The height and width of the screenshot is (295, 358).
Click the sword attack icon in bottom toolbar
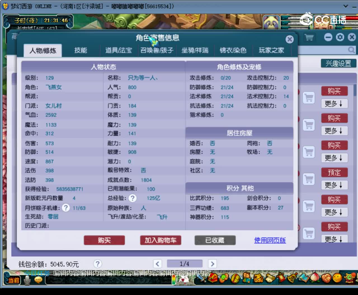click(201, 277)
